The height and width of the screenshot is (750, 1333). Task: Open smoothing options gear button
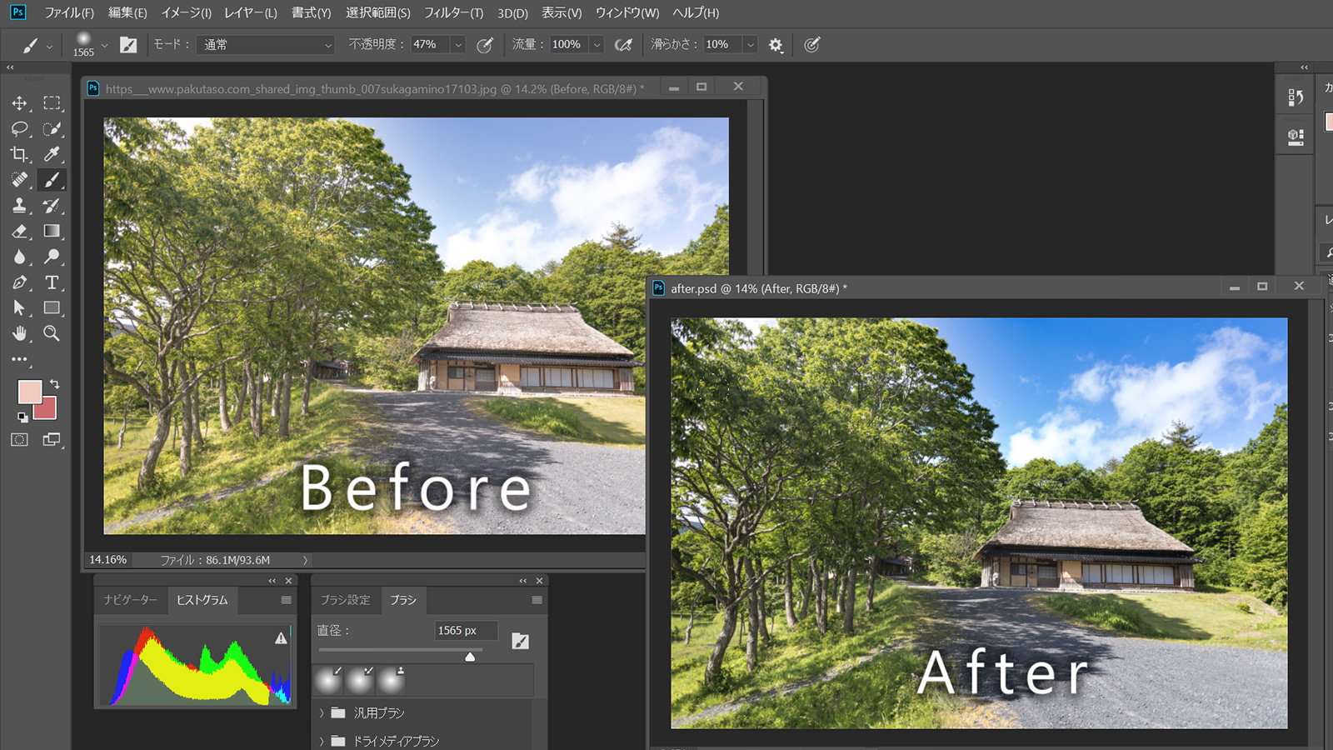[x=776, y=45]
